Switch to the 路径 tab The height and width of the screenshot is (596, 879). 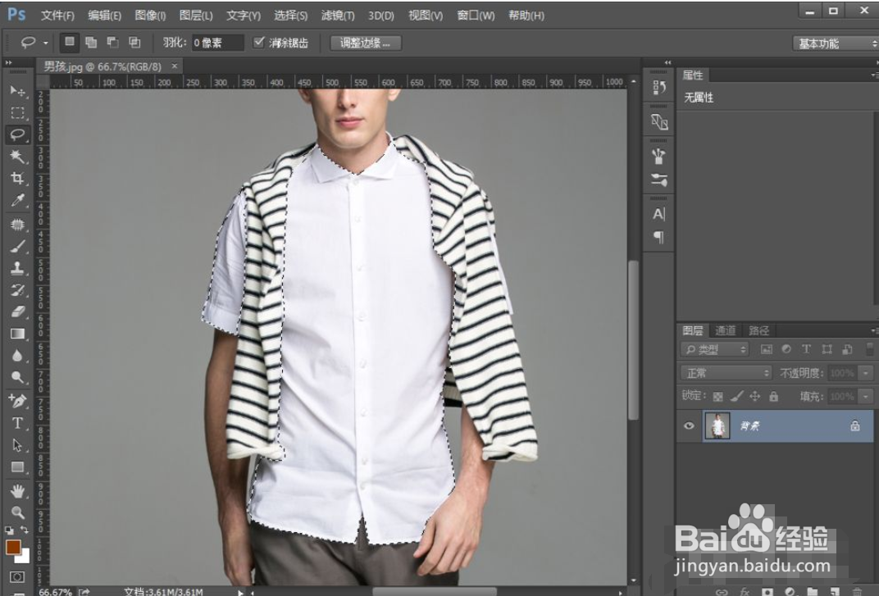[x=759, y=330]
